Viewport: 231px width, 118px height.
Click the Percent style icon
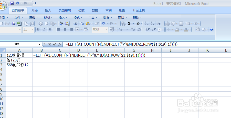coord(121,30)
